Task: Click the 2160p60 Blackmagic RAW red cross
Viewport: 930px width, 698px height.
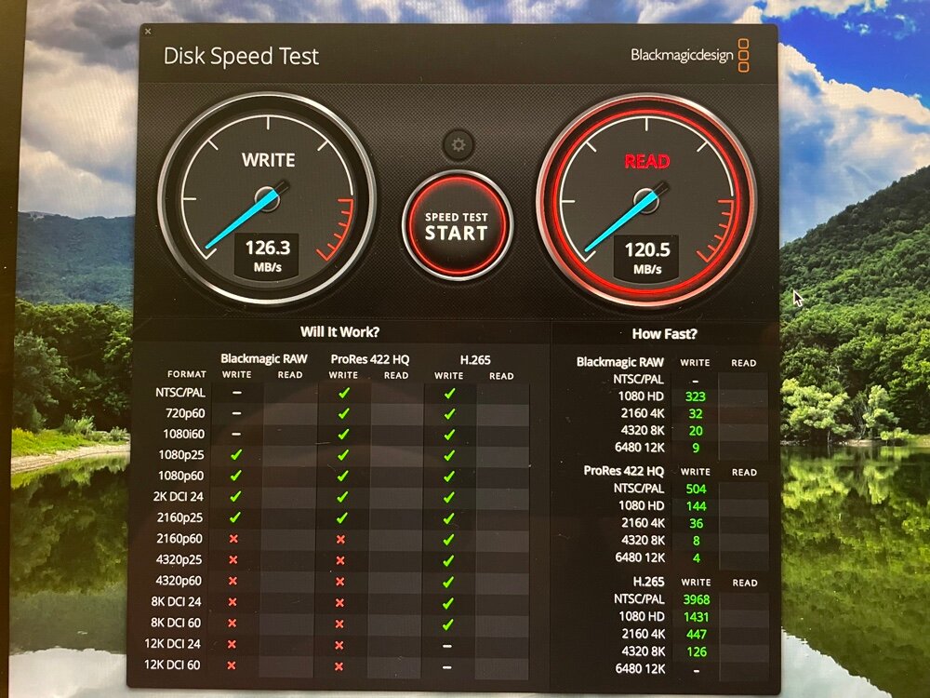Action: click(x=233, y=539)
